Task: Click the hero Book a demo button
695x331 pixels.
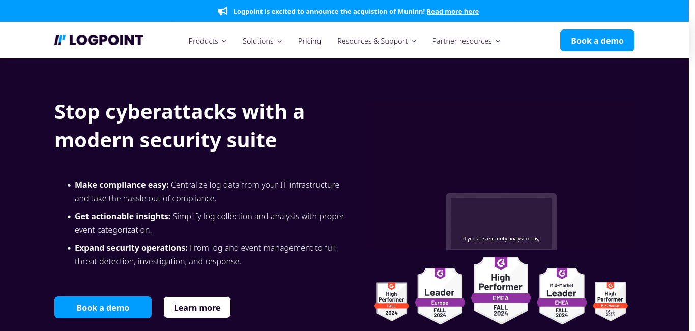Action: click(x=103, y=308)
